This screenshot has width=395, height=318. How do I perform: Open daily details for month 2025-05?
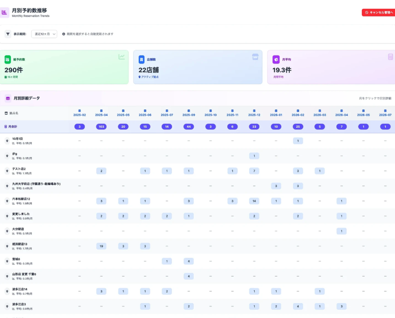coord(123,113)
